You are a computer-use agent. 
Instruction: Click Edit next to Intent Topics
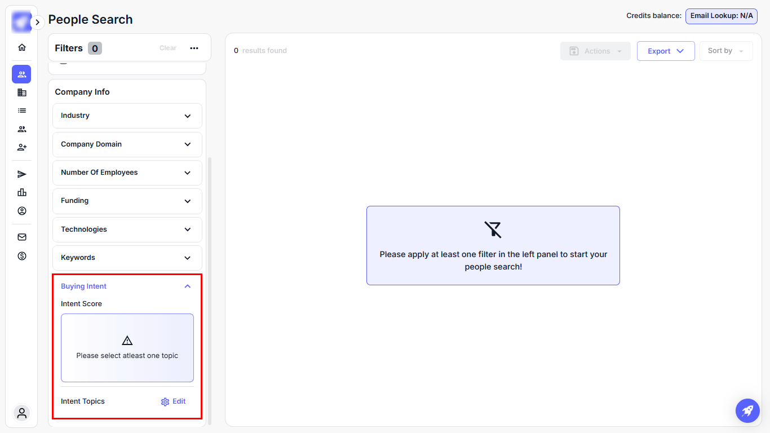click(x=174, y=401)
